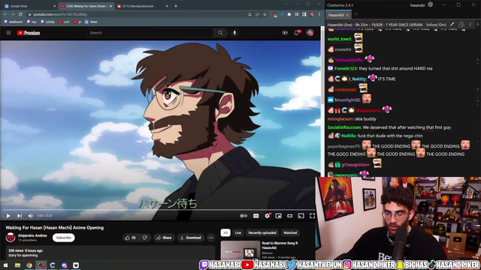Screen dimensions: 481x270
Task: Select Recently uploaded filter chip
Action: click(x=262, y=232)
